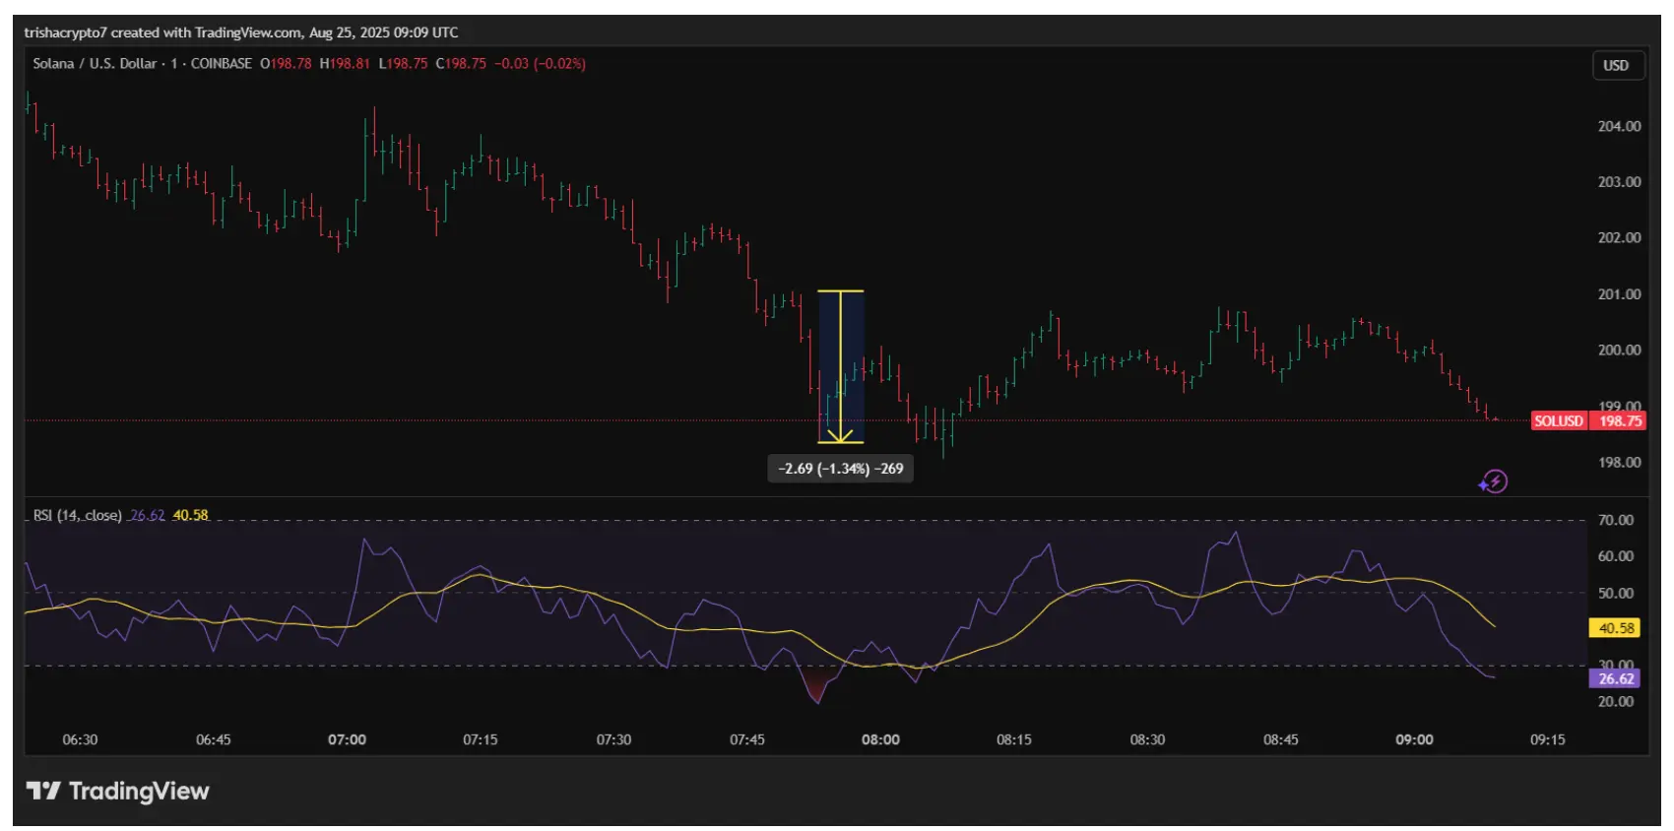Click the -2.69 (-1.34%) measurement label
Screen dimensions: 1674x831
(840, 469)
